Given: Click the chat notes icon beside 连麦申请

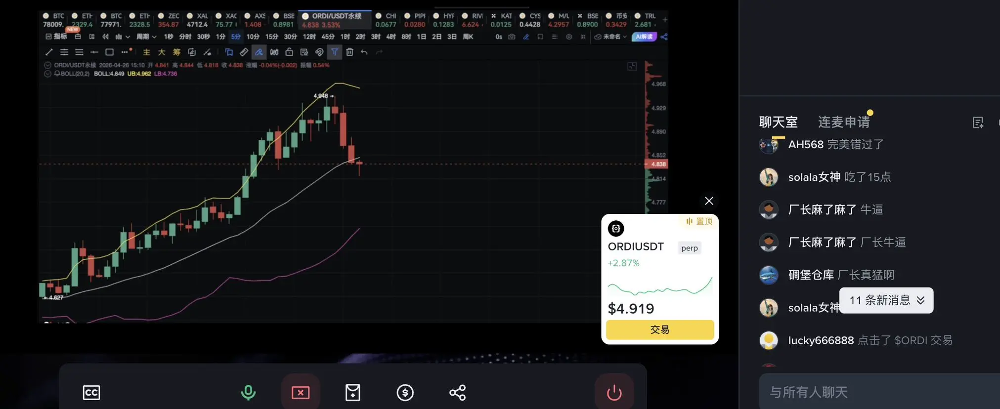Looking at the screenshot, I should [x=978, y=123].
